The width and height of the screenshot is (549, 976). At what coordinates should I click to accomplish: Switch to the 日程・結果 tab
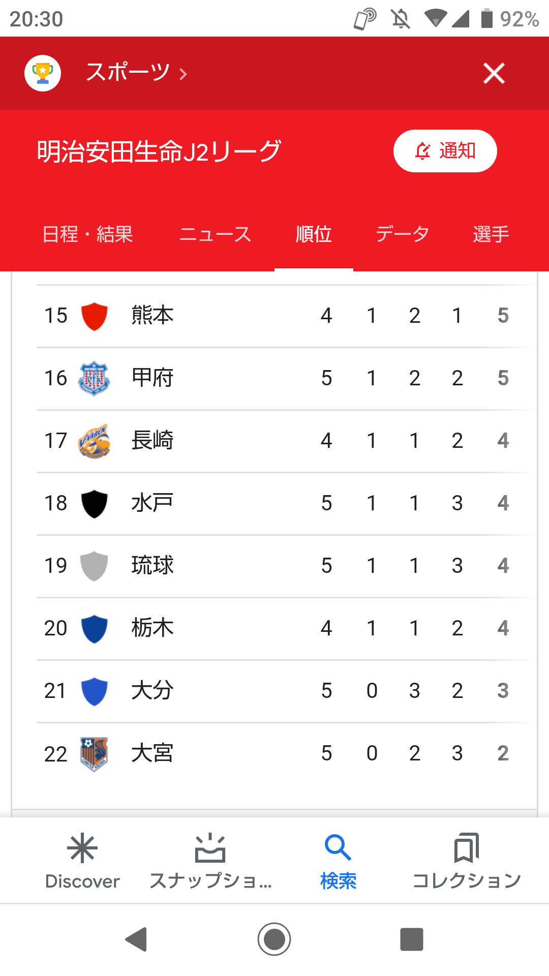click(87, 234)
